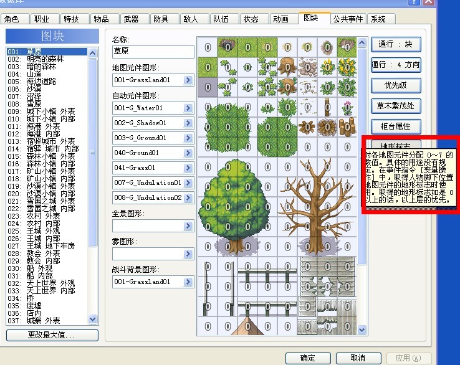Click up arrow of tile grid scrollbar

click(x=362, y=43)
